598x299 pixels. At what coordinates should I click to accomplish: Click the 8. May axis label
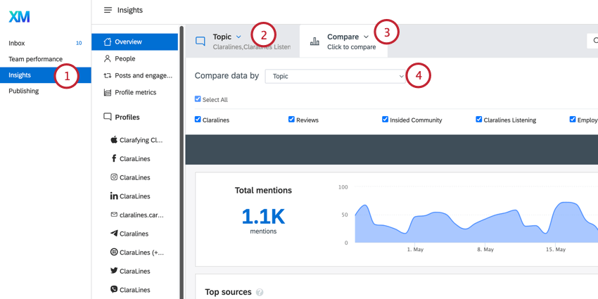pos(487,250)
